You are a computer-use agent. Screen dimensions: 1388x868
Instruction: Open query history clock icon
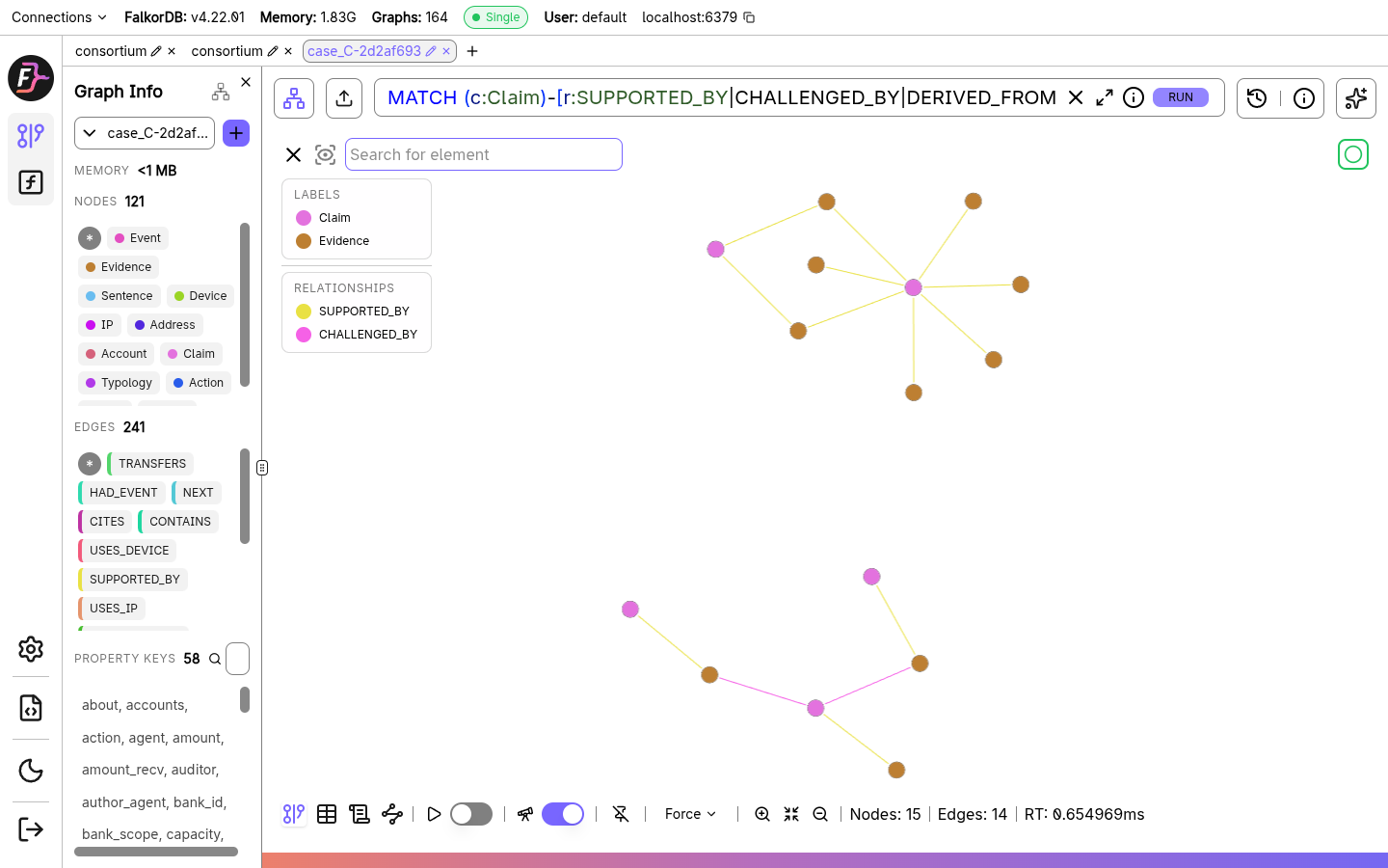1257,98
